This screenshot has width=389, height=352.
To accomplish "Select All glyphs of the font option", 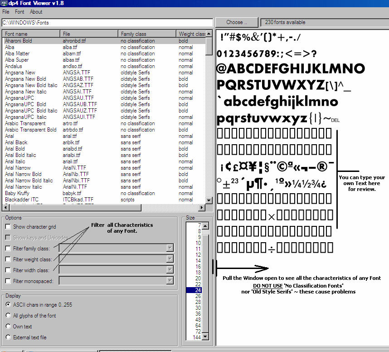I will point(8,316).
